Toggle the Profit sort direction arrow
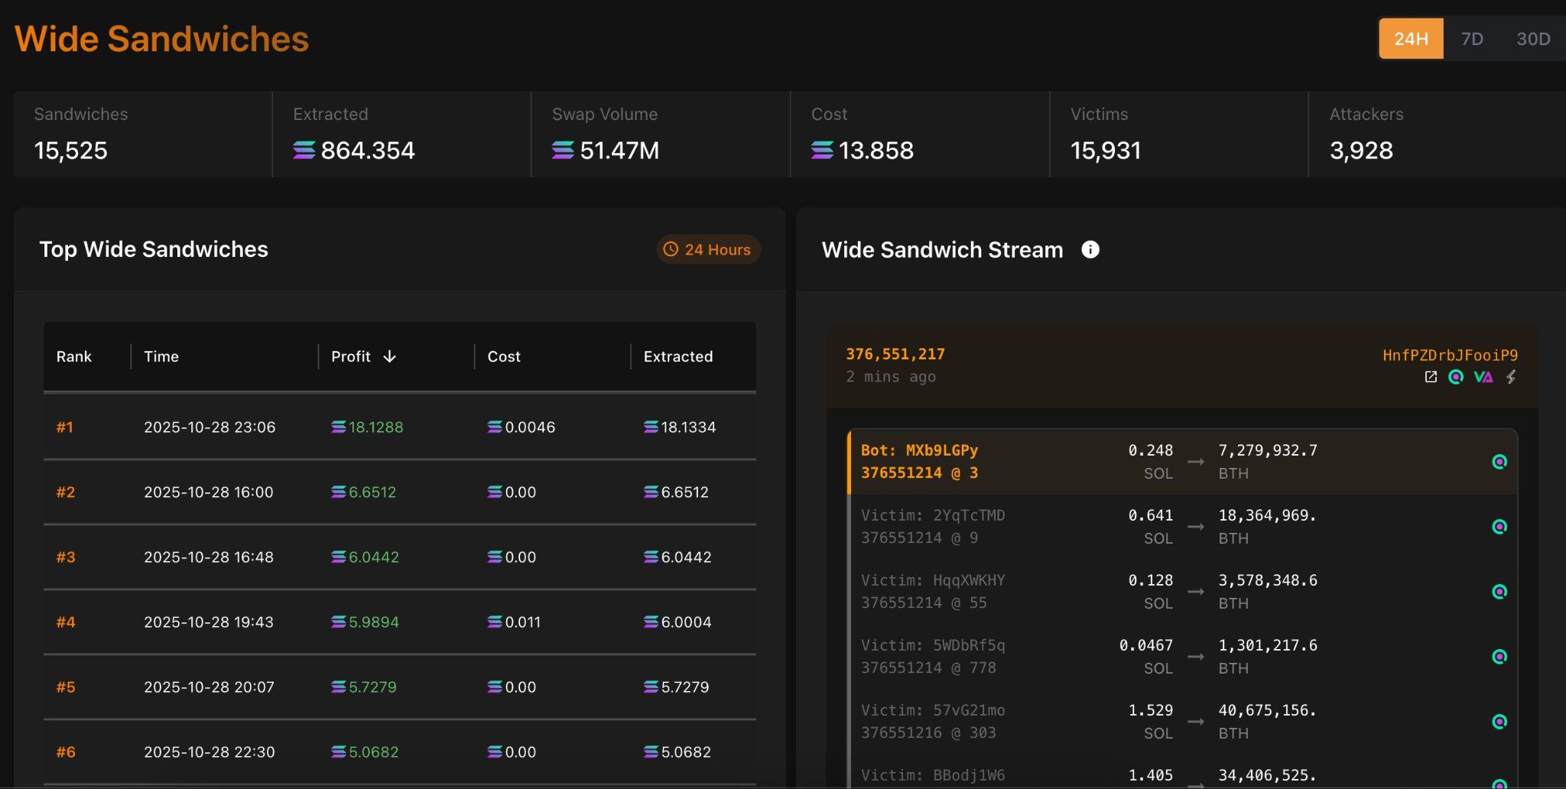The image size is (1566, 789). [x=390, y=356]
